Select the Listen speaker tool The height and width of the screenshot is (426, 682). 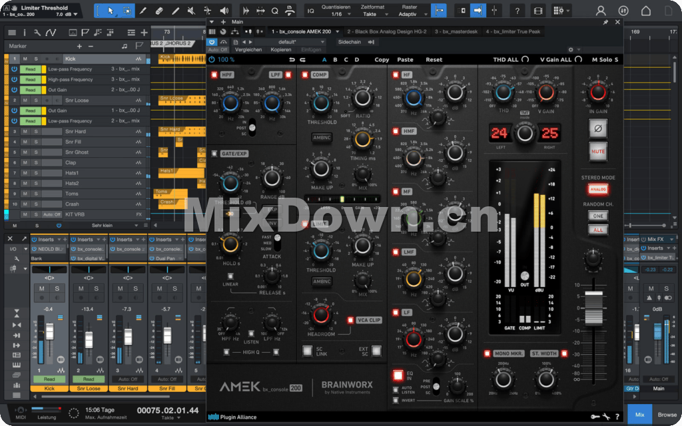[x=224, y=11]
